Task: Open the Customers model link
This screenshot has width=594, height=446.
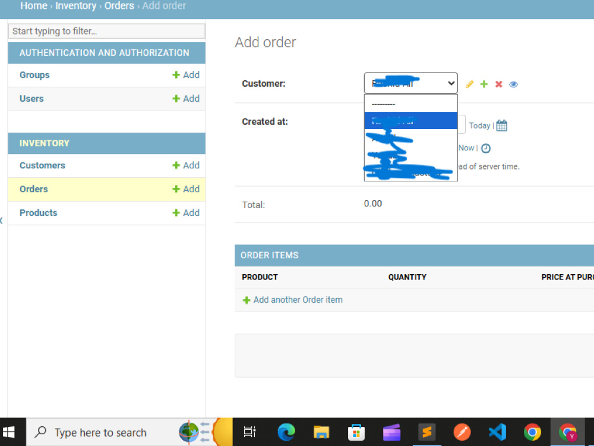Action: pos(42,165)
